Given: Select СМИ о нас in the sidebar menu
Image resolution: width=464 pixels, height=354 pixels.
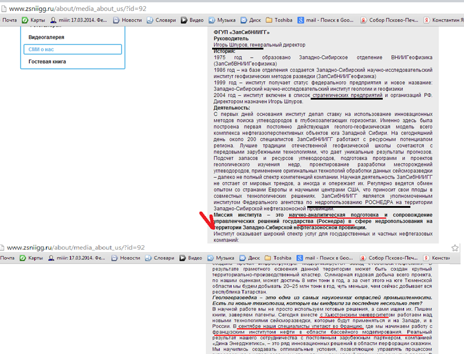Looking at the screenshot, I should coord(73,50).
